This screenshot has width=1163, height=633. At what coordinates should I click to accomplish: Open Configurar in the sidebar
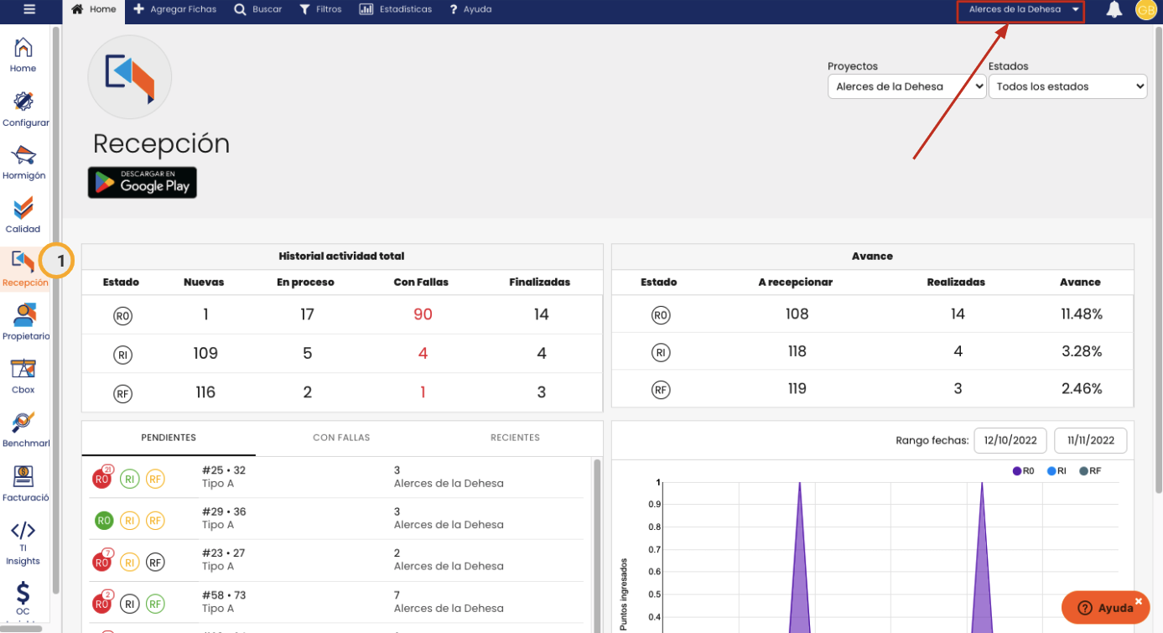25,109
